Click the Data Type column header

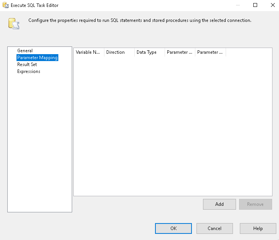point(149,52)
